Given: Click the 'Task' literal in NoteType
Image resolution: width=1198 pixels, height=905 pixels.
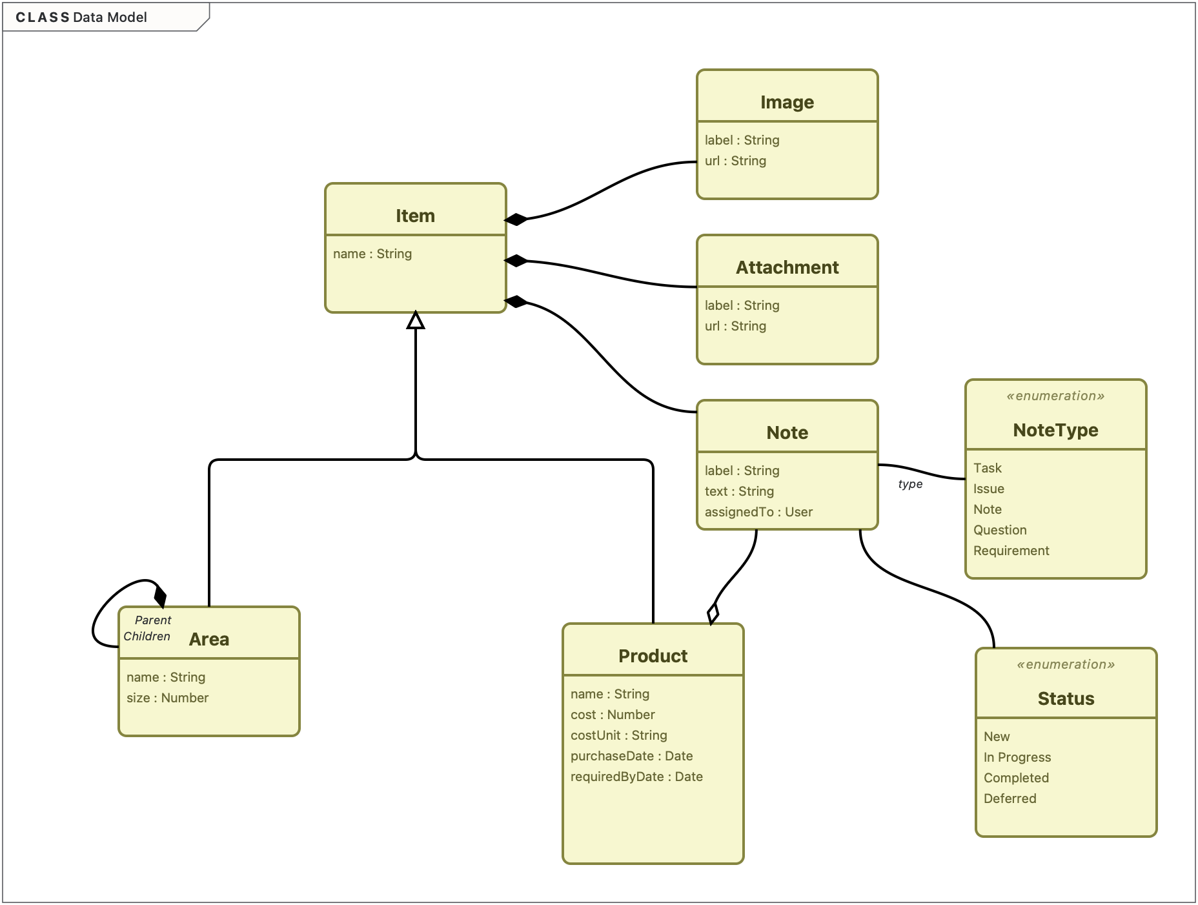Looking at the screenshot, I should tap(987, 468).
